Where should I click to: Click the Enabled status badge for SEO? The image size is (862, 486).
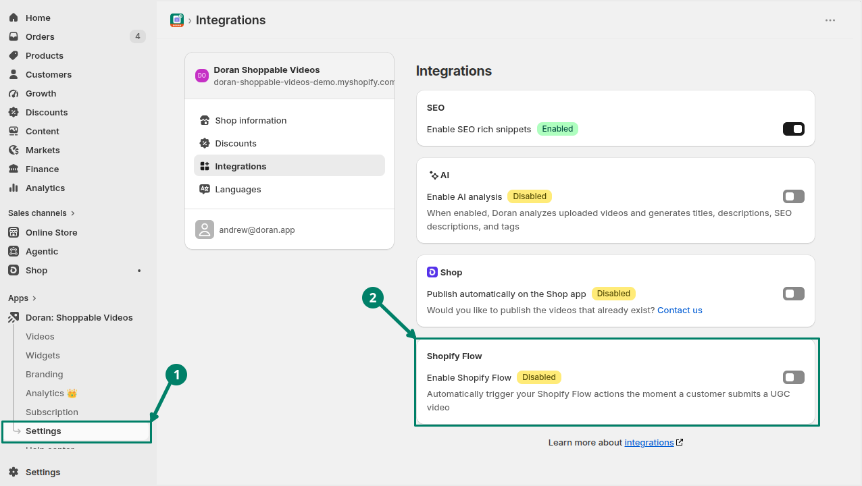pyautogui.click(x=557, y=129)
